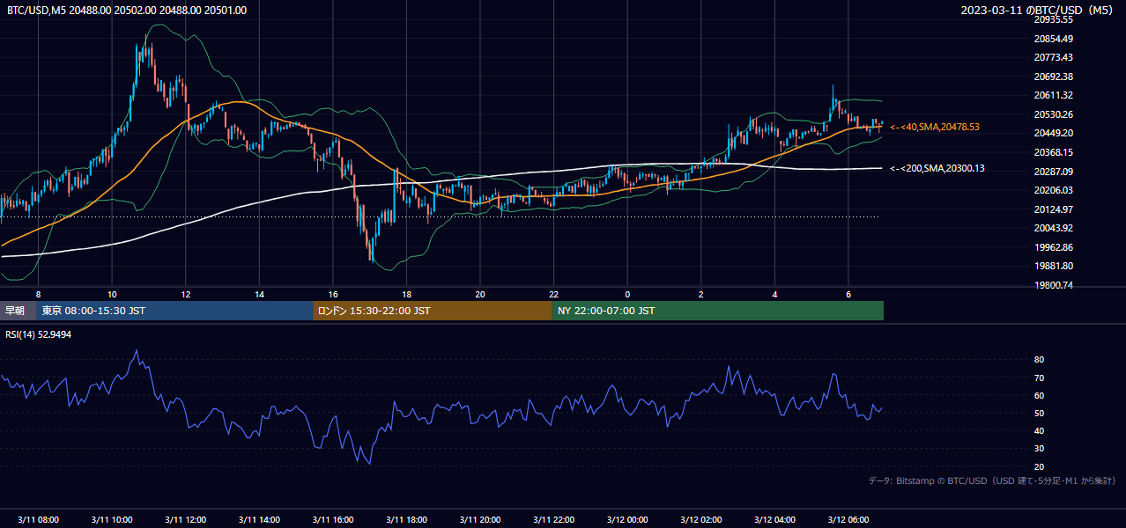Click bottom time label 3/11 16:00
Screen dimensions: 1126x528
tap(332, 519)
